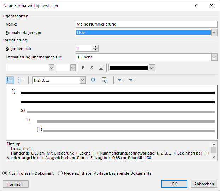Toggle bold formatting F button
This screenshot has height=191, width=220.
(x=83, y=68)
